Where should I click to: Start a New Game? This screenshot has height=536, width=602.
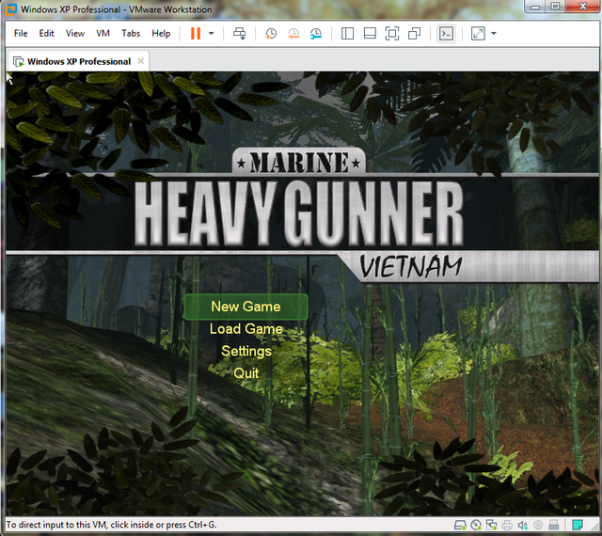click(246, 307)
